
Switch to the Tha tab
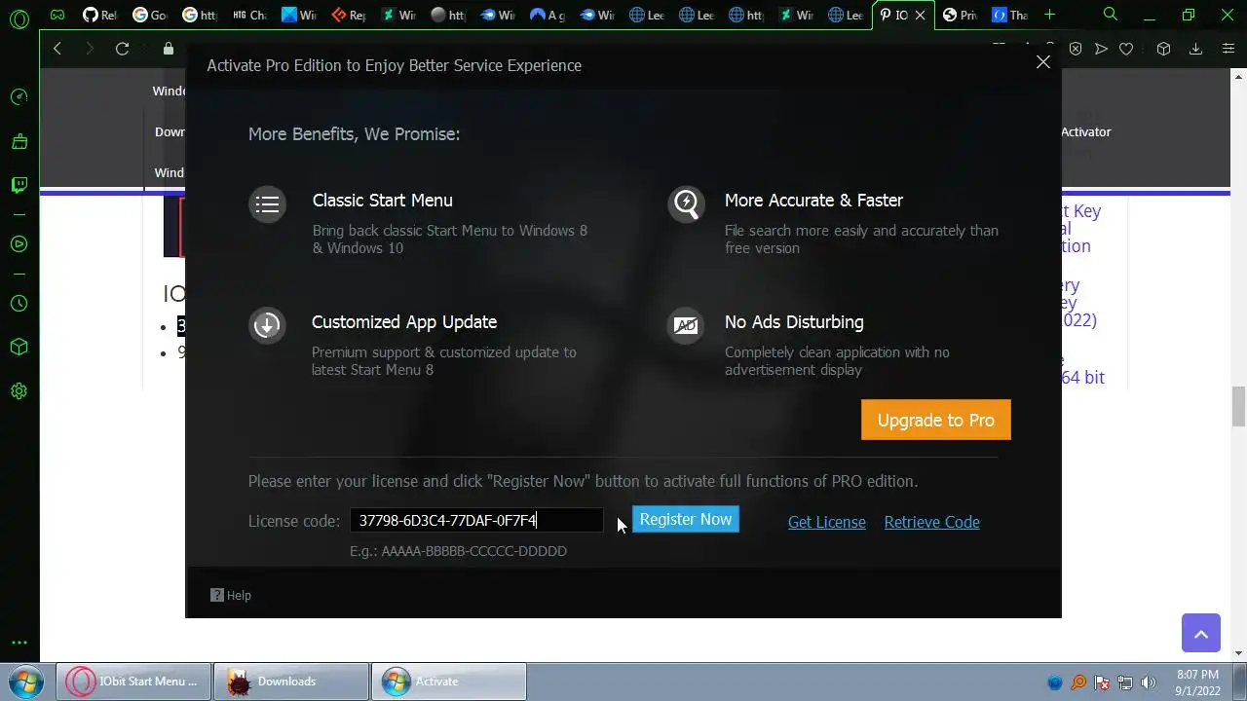pyautogui.click(x=1009, y=15)
